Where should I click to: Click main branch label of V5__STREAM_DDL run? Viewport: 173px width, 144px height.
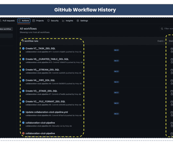(116, 71)
